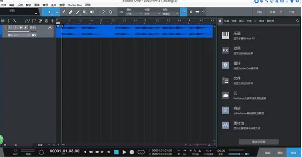This screenshot has height=157, width=302.
Task: Click the Q quantize icon in the toolbar
Action: 110,12
